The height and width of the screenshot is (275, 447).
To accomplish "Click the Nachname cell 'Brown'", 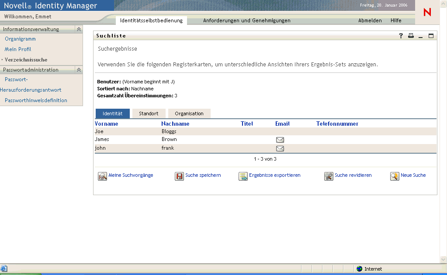I will [x=170, y=139].
